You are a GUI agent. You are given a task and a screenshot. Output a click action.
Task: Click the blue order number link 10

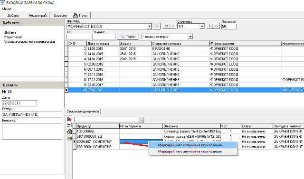(x=9, y=92)
